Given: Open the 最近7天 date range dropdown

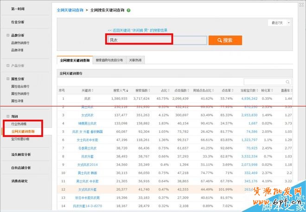Looking at the screenshot, I should pos(281,22).
